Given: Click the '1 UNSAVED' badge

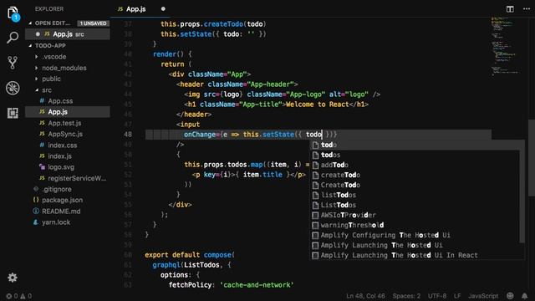Looking at the screenshot, I should [93, 23].
